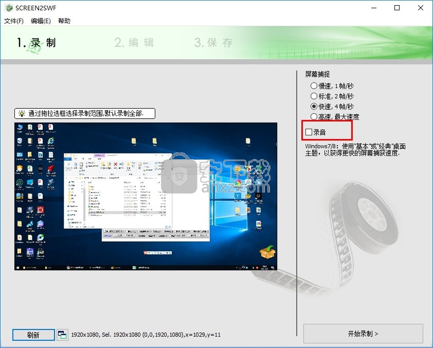Choose standard capture 标准, 2 帧/秒
This screenshot has width=433, height=348.
click(332, 96)
